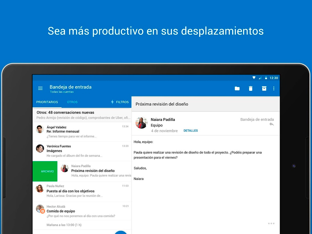Tap the lightning bolt filter icon

113,102
